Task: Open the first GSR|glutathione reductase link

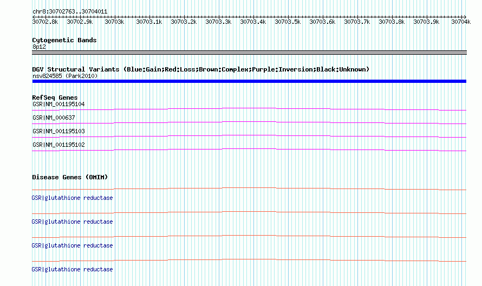Action: (x=72, y=198)
